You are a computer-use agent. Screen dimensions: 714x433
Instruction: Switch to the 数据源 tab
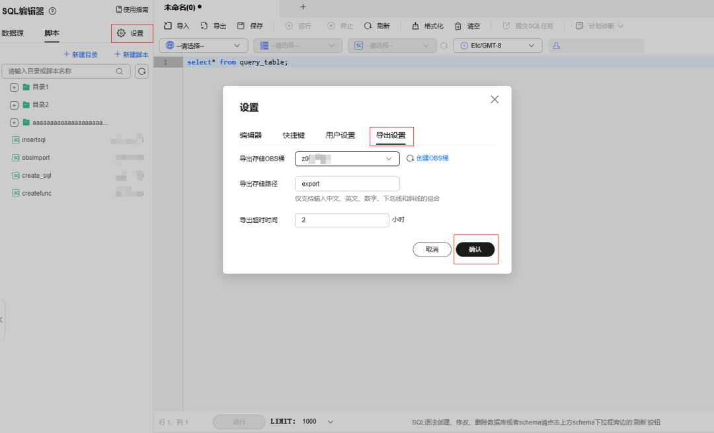tap(13, 33)
